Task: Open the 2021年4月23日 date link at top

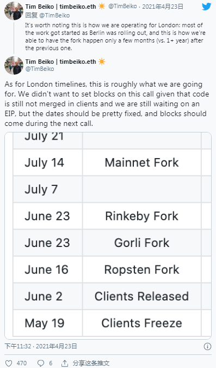Action: click(163, 7)
